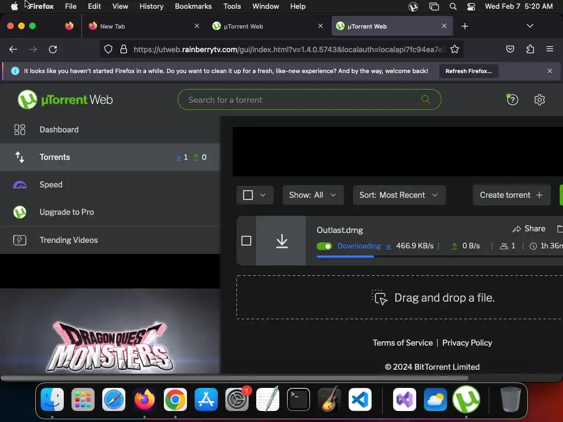563x422 pixels.
Task: Open Google Chrome from the Dock
Action: (x=175, y=399)
